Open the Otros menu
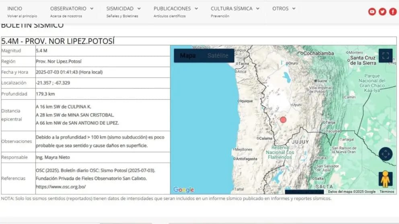 pos(284,8)
